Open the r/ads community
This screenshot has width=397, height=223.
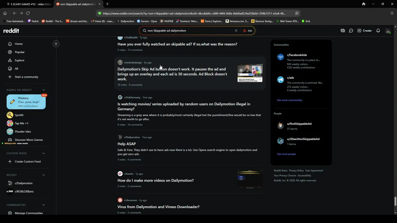(x=290, y=78)
